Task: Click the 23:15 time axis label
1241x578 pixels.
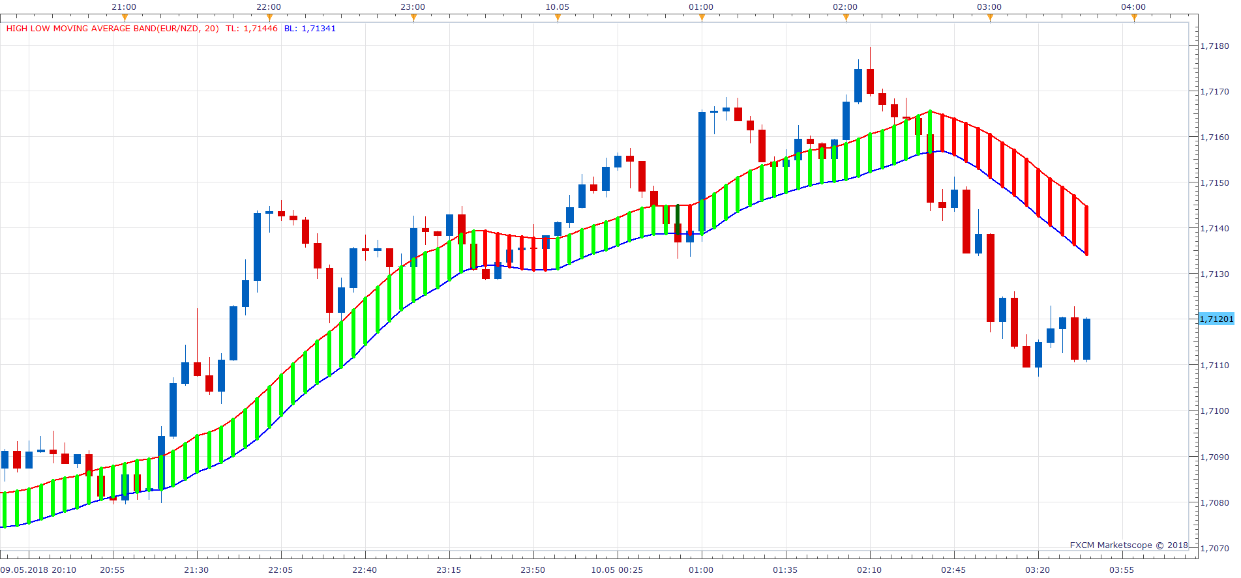Action: [x=449, y=570]
